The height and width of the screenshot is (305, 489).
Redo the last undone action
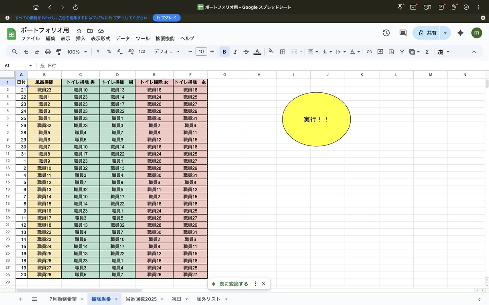37,52
